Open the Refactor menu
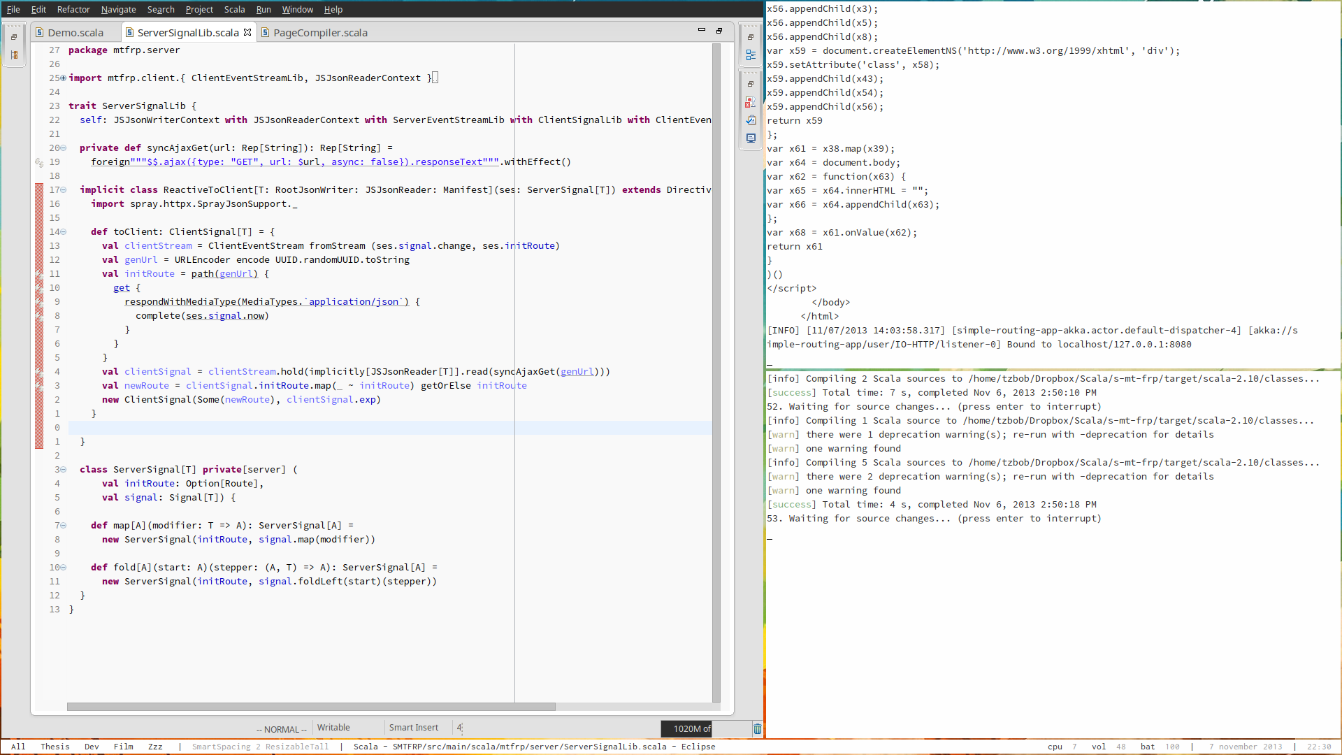 click(72, 9)
